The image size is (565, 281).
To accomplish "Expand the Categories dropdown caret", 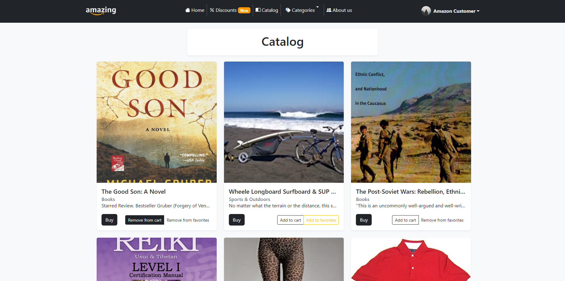I will click(x=318, y=7).
